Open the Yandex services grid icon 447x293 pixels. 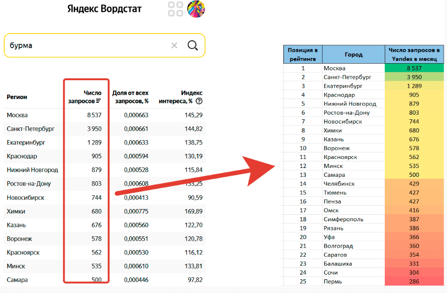pyautogui.click(x=175, y=9)
